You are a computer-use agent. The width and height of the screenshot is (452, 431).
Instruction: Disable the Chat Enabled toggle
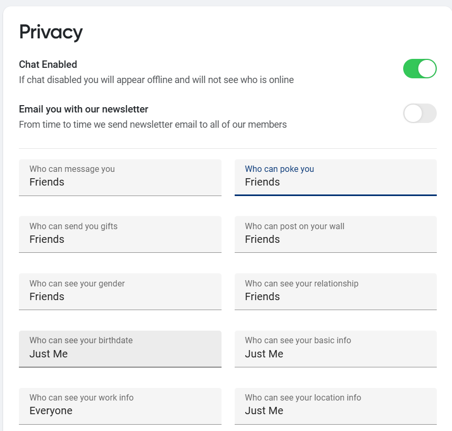point(419,69)
